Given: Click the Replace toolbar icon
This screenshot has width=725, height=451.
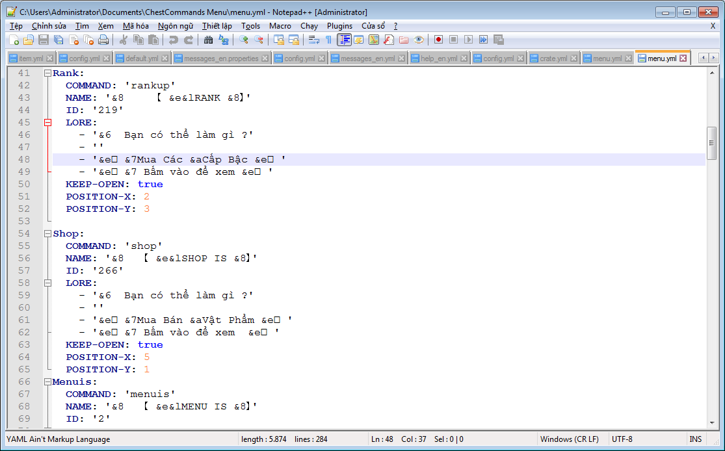Looking at the screenshot, I should 224,40.
